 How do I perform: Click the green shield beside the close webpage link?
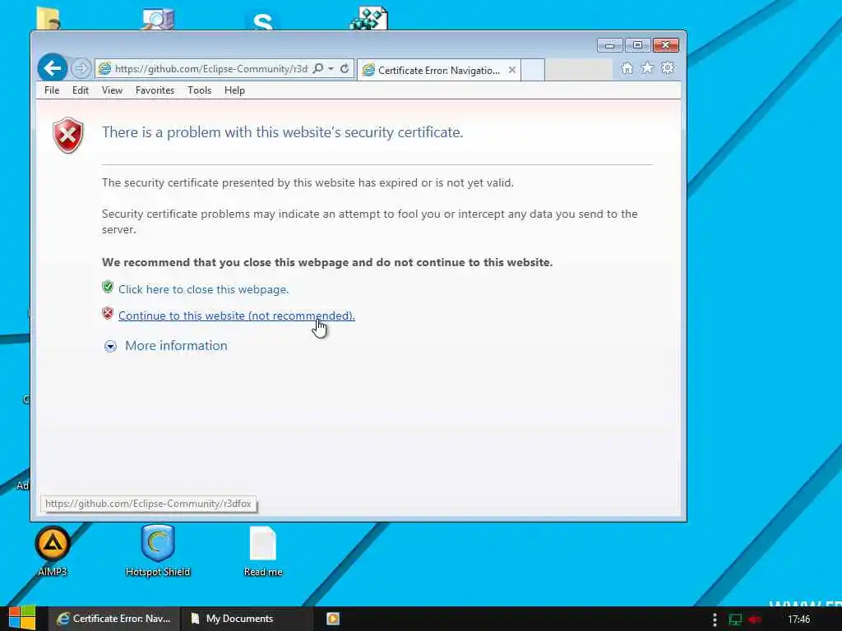[x=108, y=287]
